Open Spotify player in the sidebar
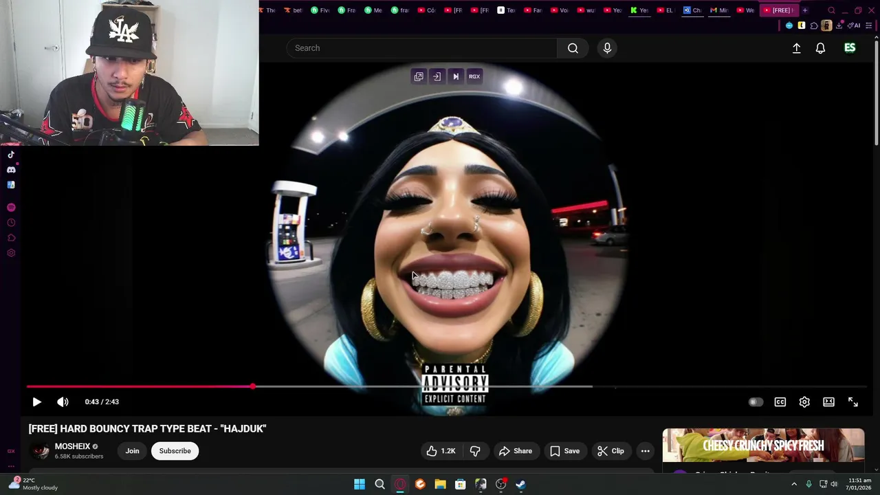This screenshot has width=880, height=495. [x=11, y=208]
